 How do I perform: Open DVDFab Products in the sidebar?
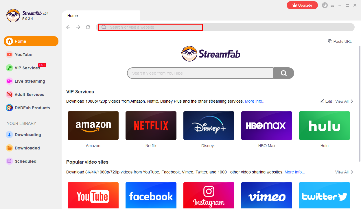pyautogui.click(x=32, y=108)
